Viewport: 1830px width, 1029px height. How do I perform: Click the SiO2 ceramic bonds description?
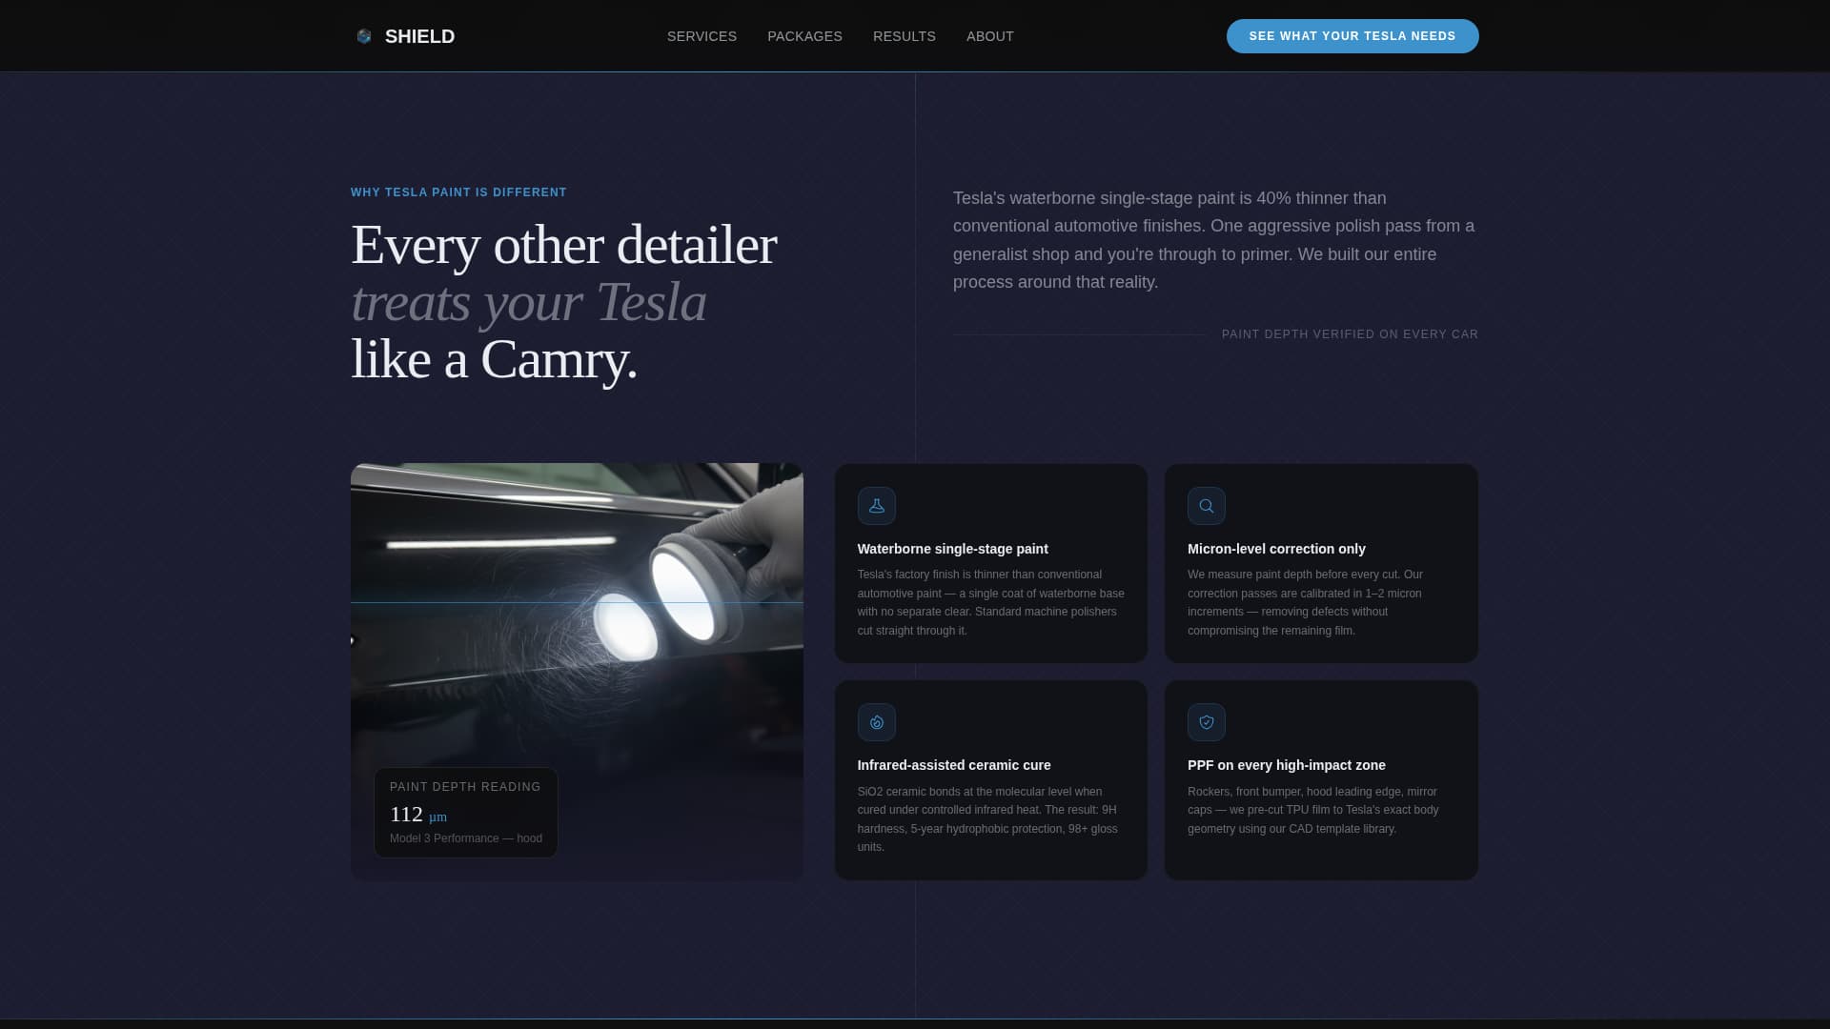pos(987,819)
